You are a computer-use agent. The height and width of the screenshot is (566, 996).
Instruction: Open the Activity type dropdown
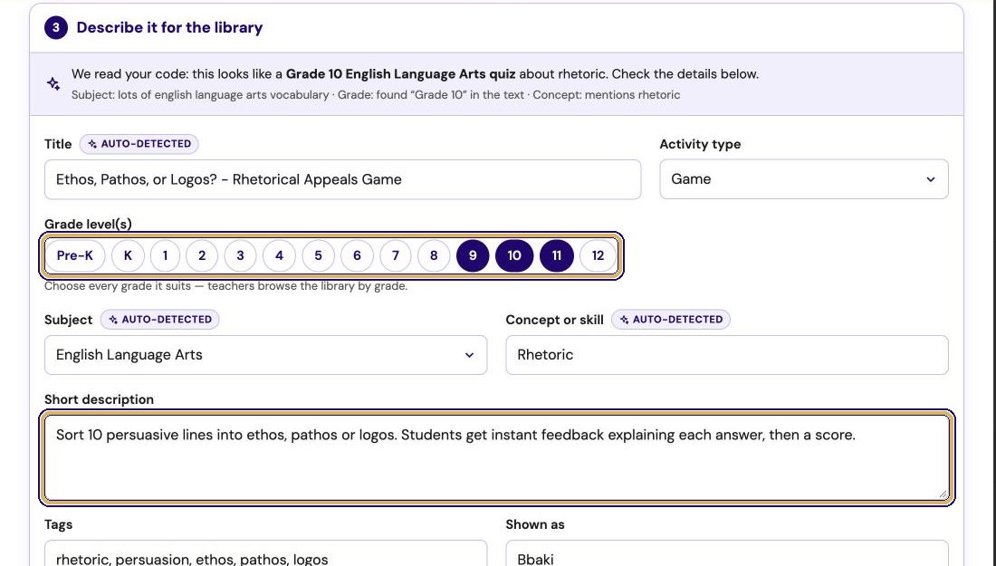803,179
